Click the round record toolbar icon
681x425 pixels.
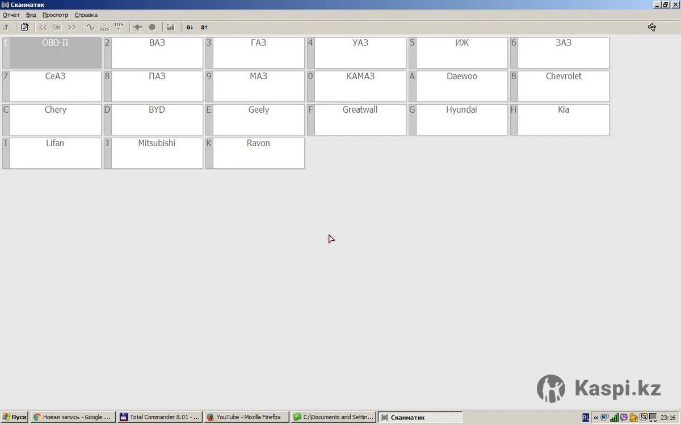pos(152,27)
